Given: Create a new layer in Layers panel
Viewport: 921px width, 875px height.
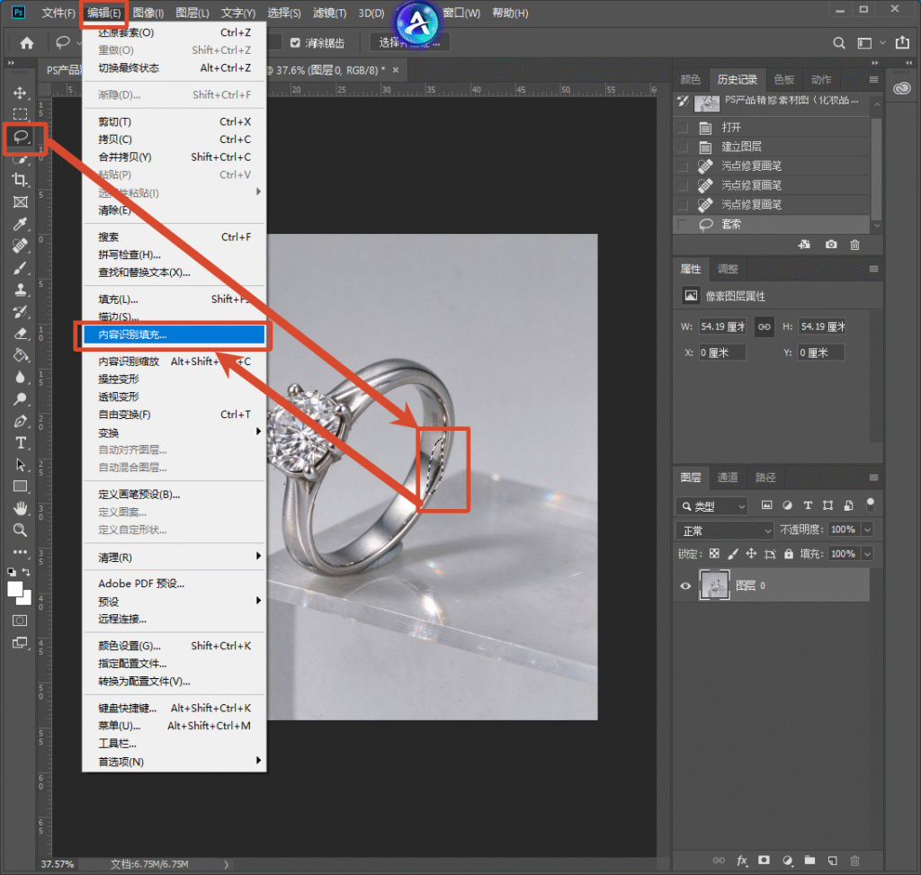Looking at the screenshot, I should (x=832, y=861).
